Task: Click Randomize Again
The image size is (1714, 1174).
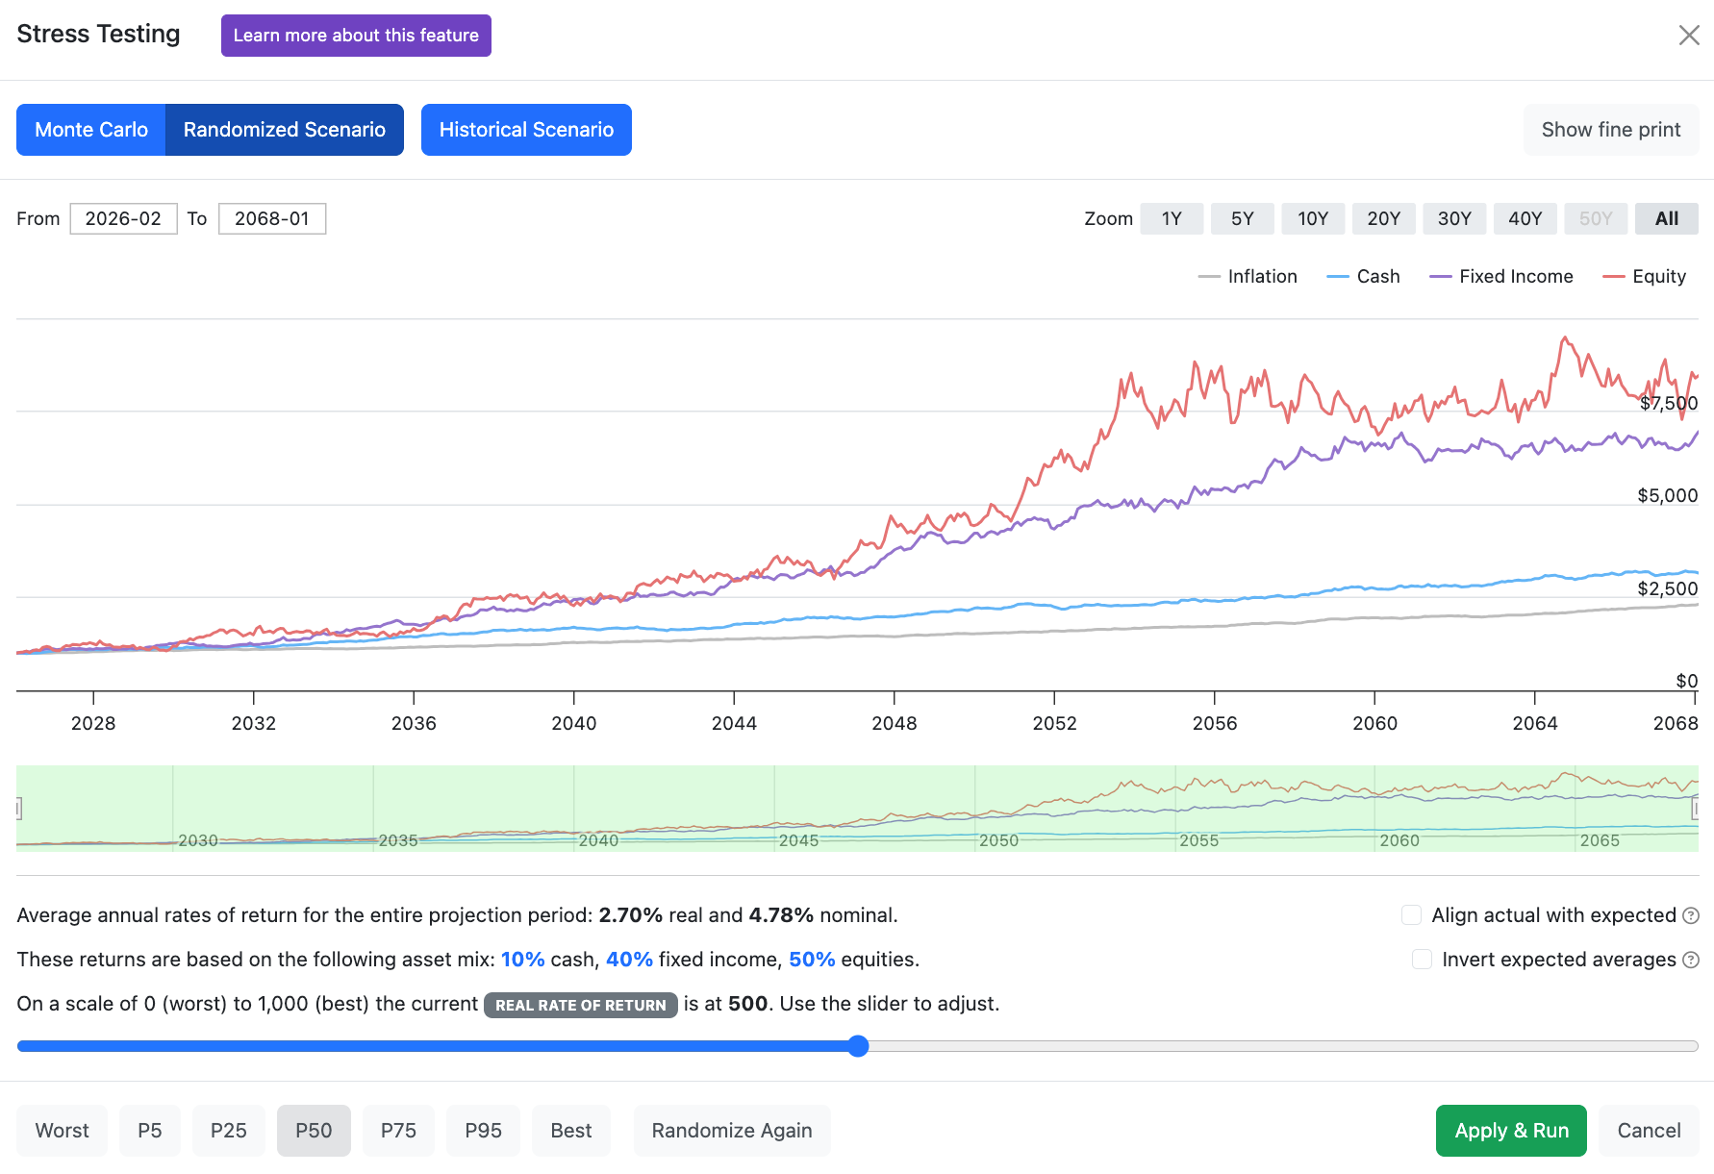Action: click(x=732, y=1131)
